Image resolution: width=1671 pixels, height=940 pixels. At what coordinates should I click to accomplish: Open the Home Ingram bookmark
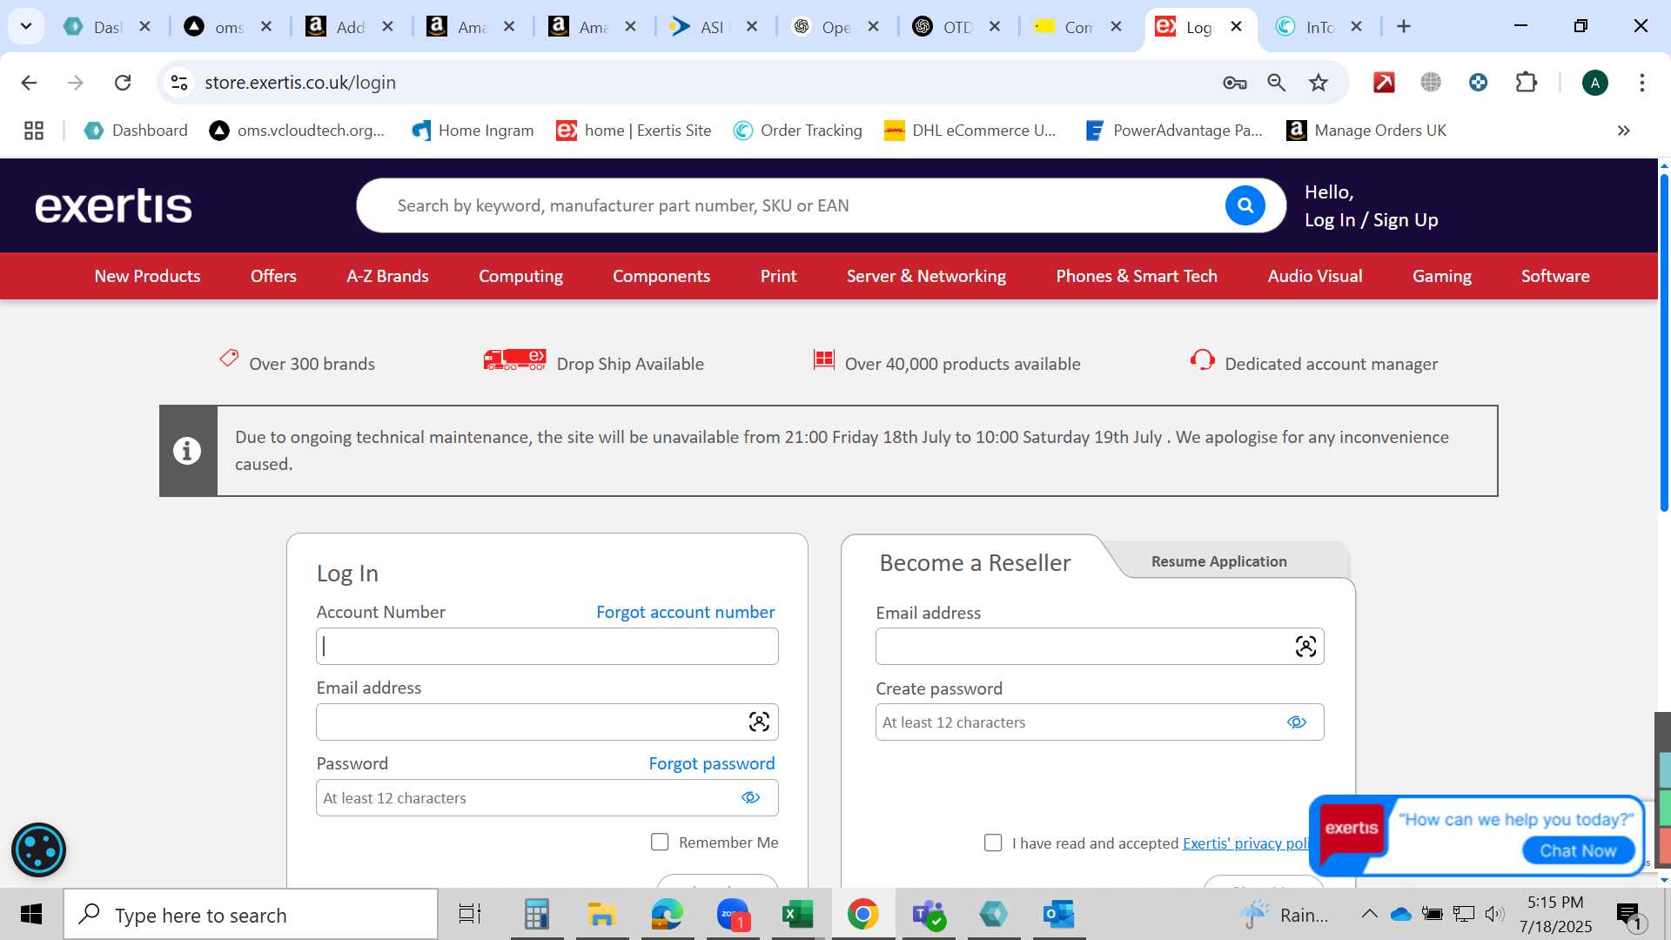click(473, 131)
